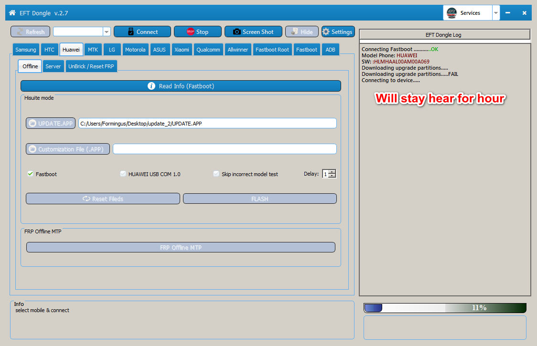Viewport: 537px width, 346px height.
Task: Expand the port selection combo box
Action: [x=107, y=32]
